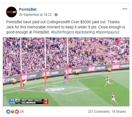
Task: Click the PointsBet round profile logo
Action: 11,12
